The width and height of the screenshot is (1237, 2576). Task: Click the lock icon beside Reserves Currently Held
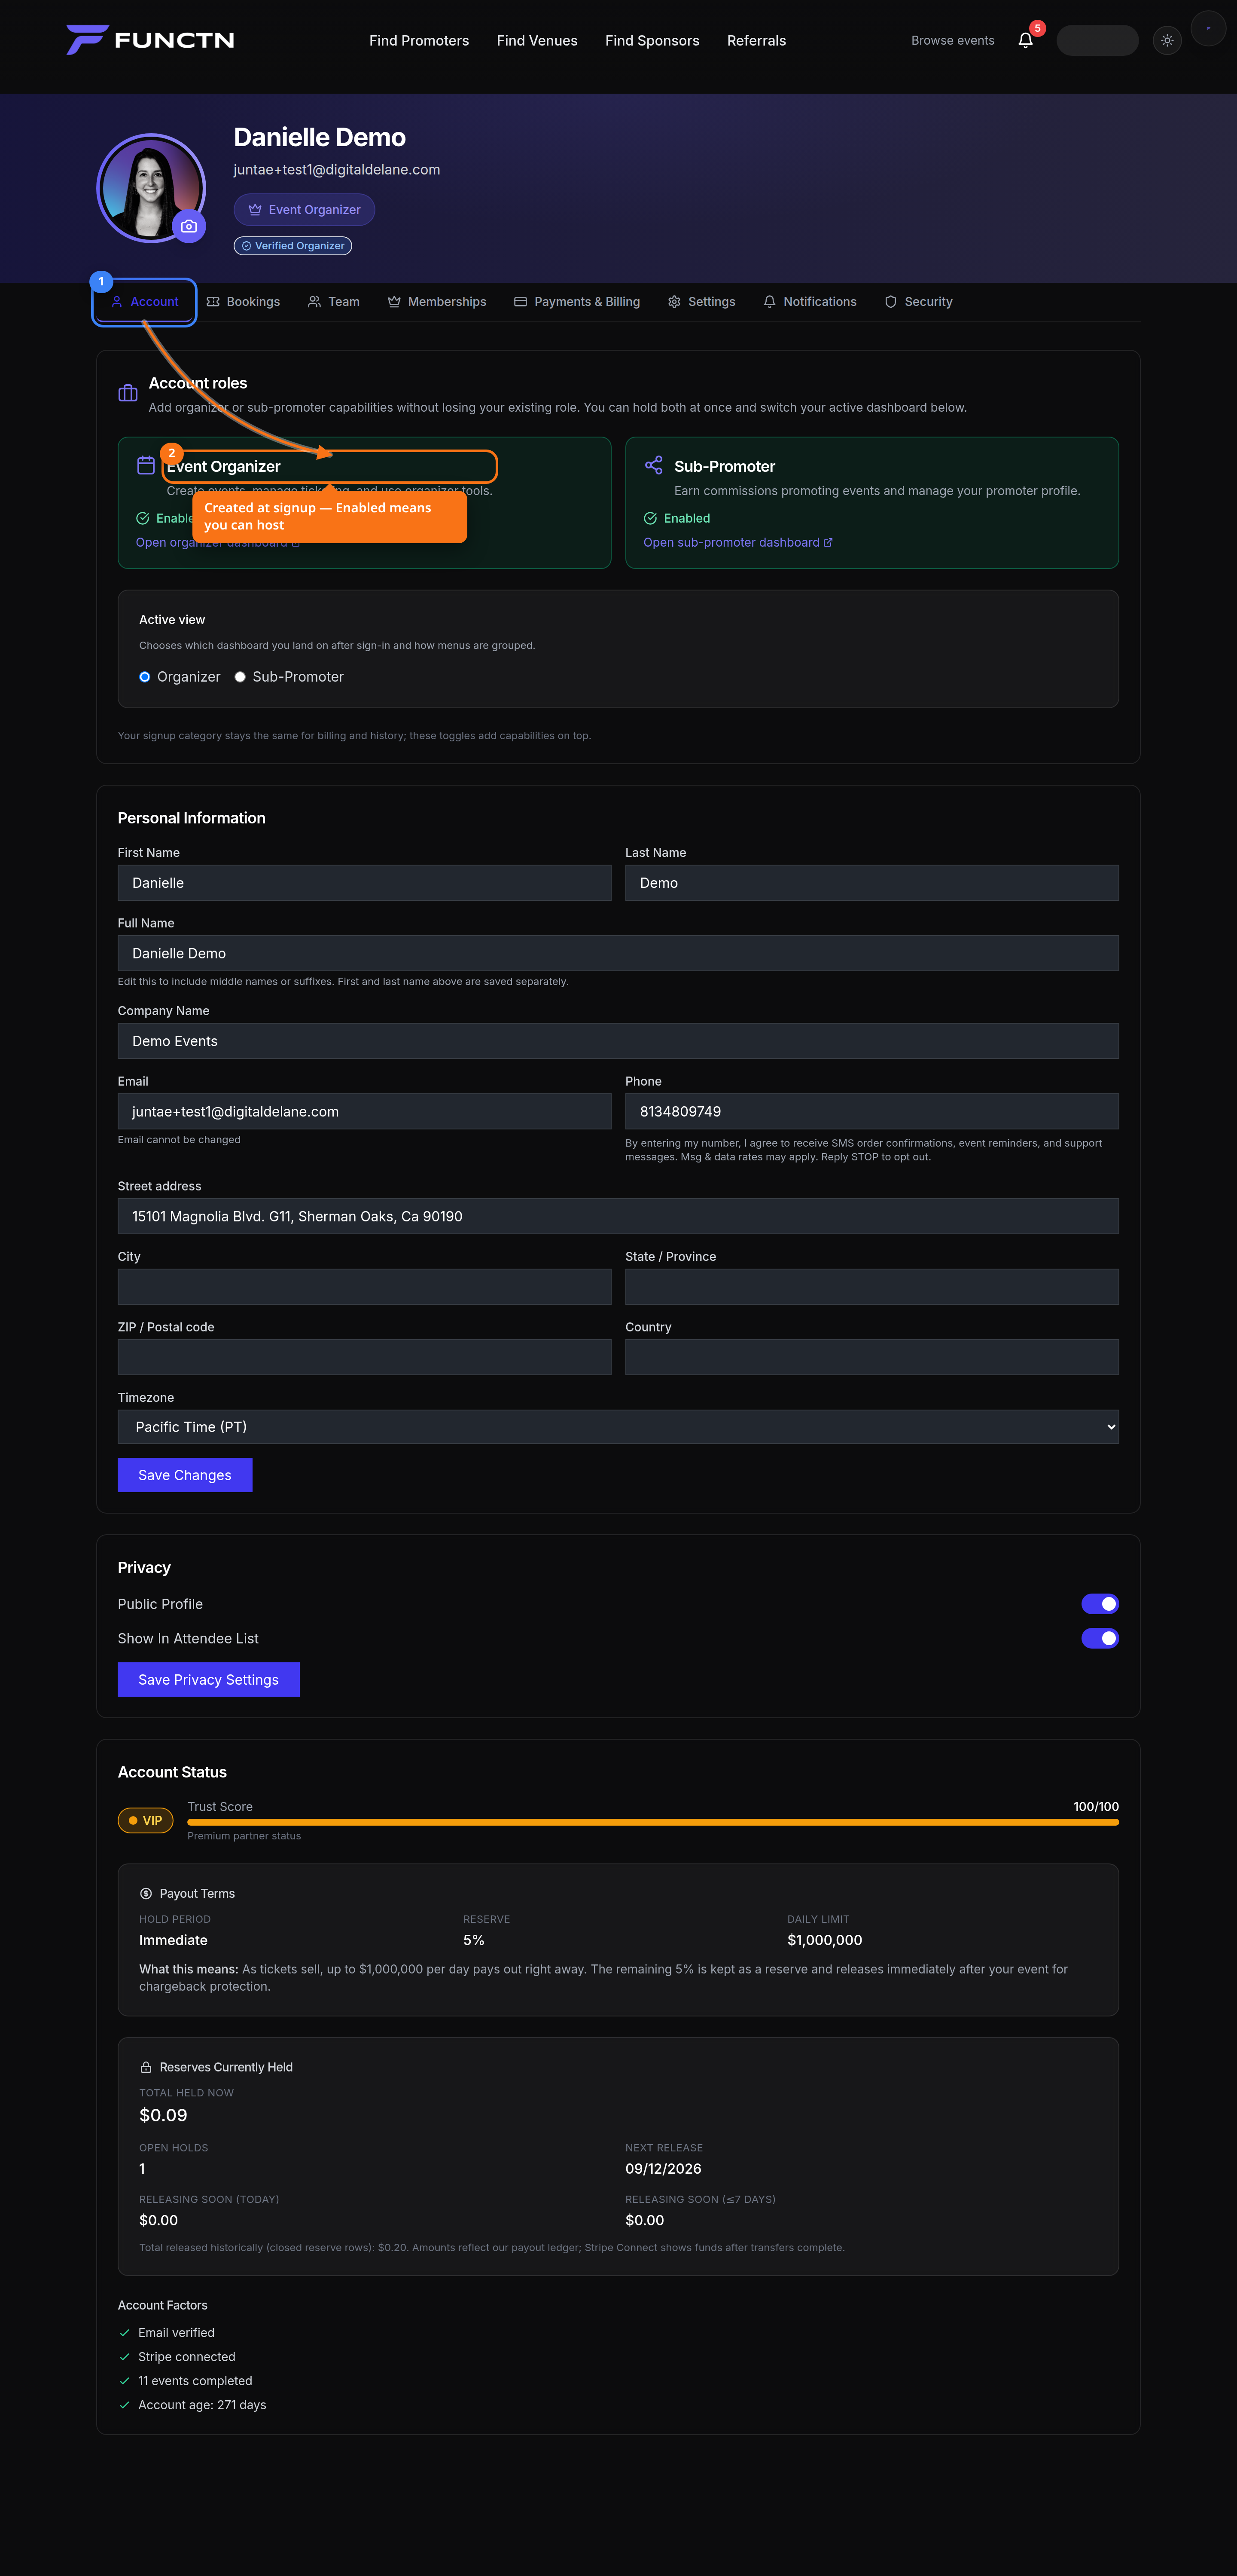[146, 2067]
